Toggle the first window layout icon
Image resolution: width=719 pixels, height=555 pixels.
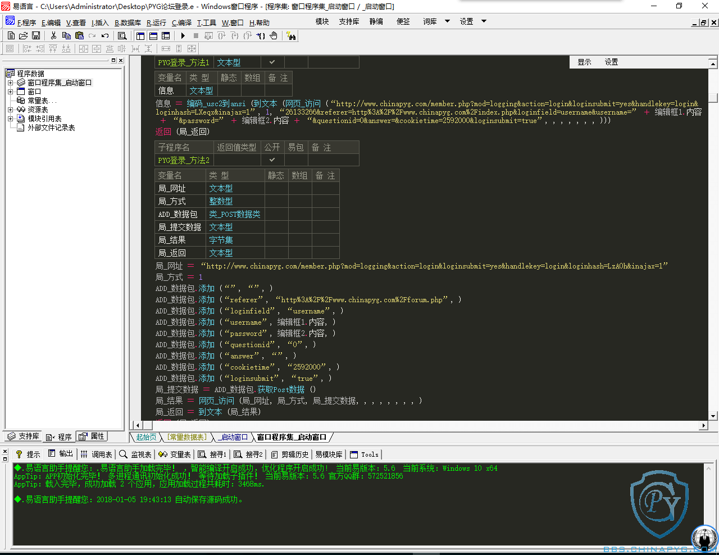coord(140,35)
